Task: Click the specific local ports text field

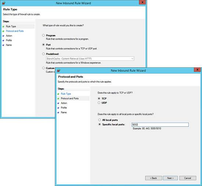Action: pyautogui.click(x=160, y=125)
